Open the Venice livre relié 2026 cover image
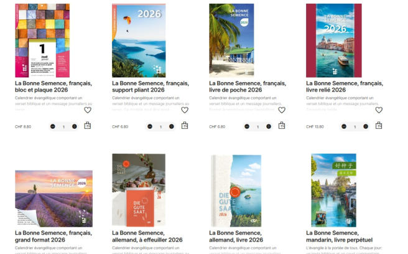Image resolution: width=408 pixels, height=254 pixels. coord(334,40)
